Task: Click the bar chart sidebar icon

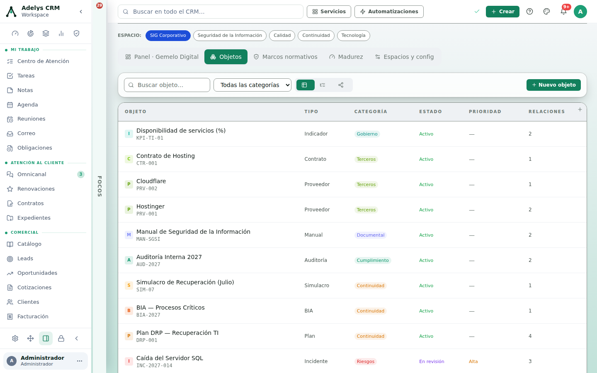Action: click(x=61, y=34)
